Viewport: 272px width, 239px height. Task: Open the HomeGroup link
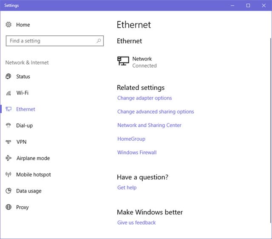point(131,139)
